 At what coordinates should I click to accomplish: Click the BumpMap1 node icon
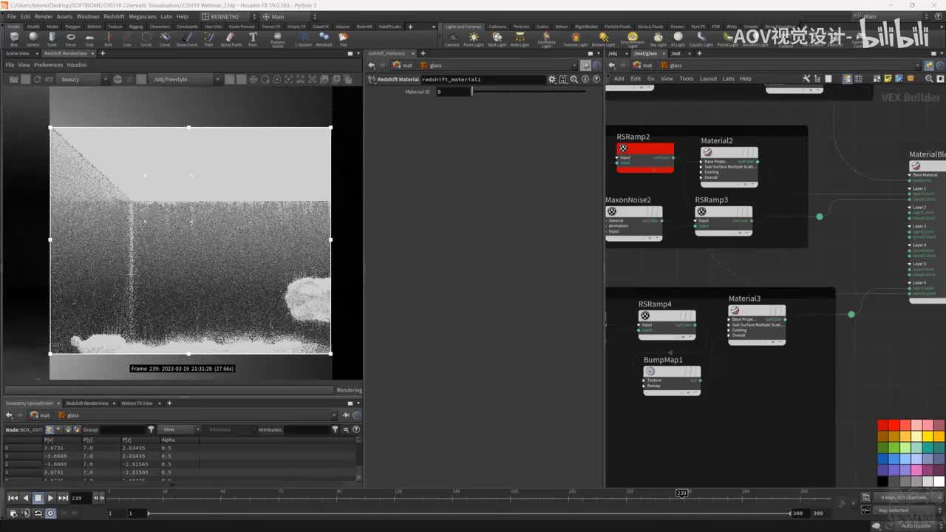pyautogui.click(x=650, y=371)
